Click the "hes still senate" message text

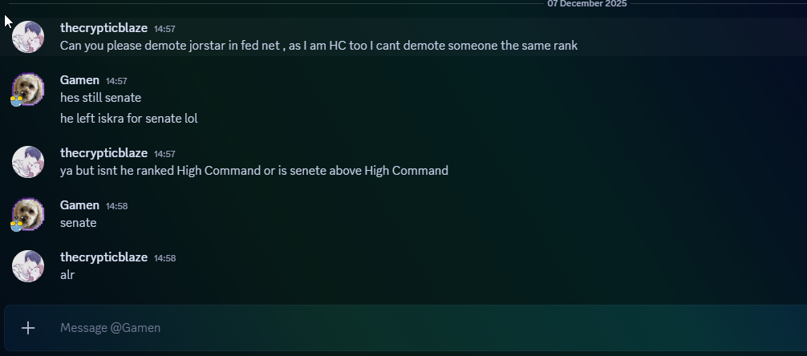(x=100, y=98)
